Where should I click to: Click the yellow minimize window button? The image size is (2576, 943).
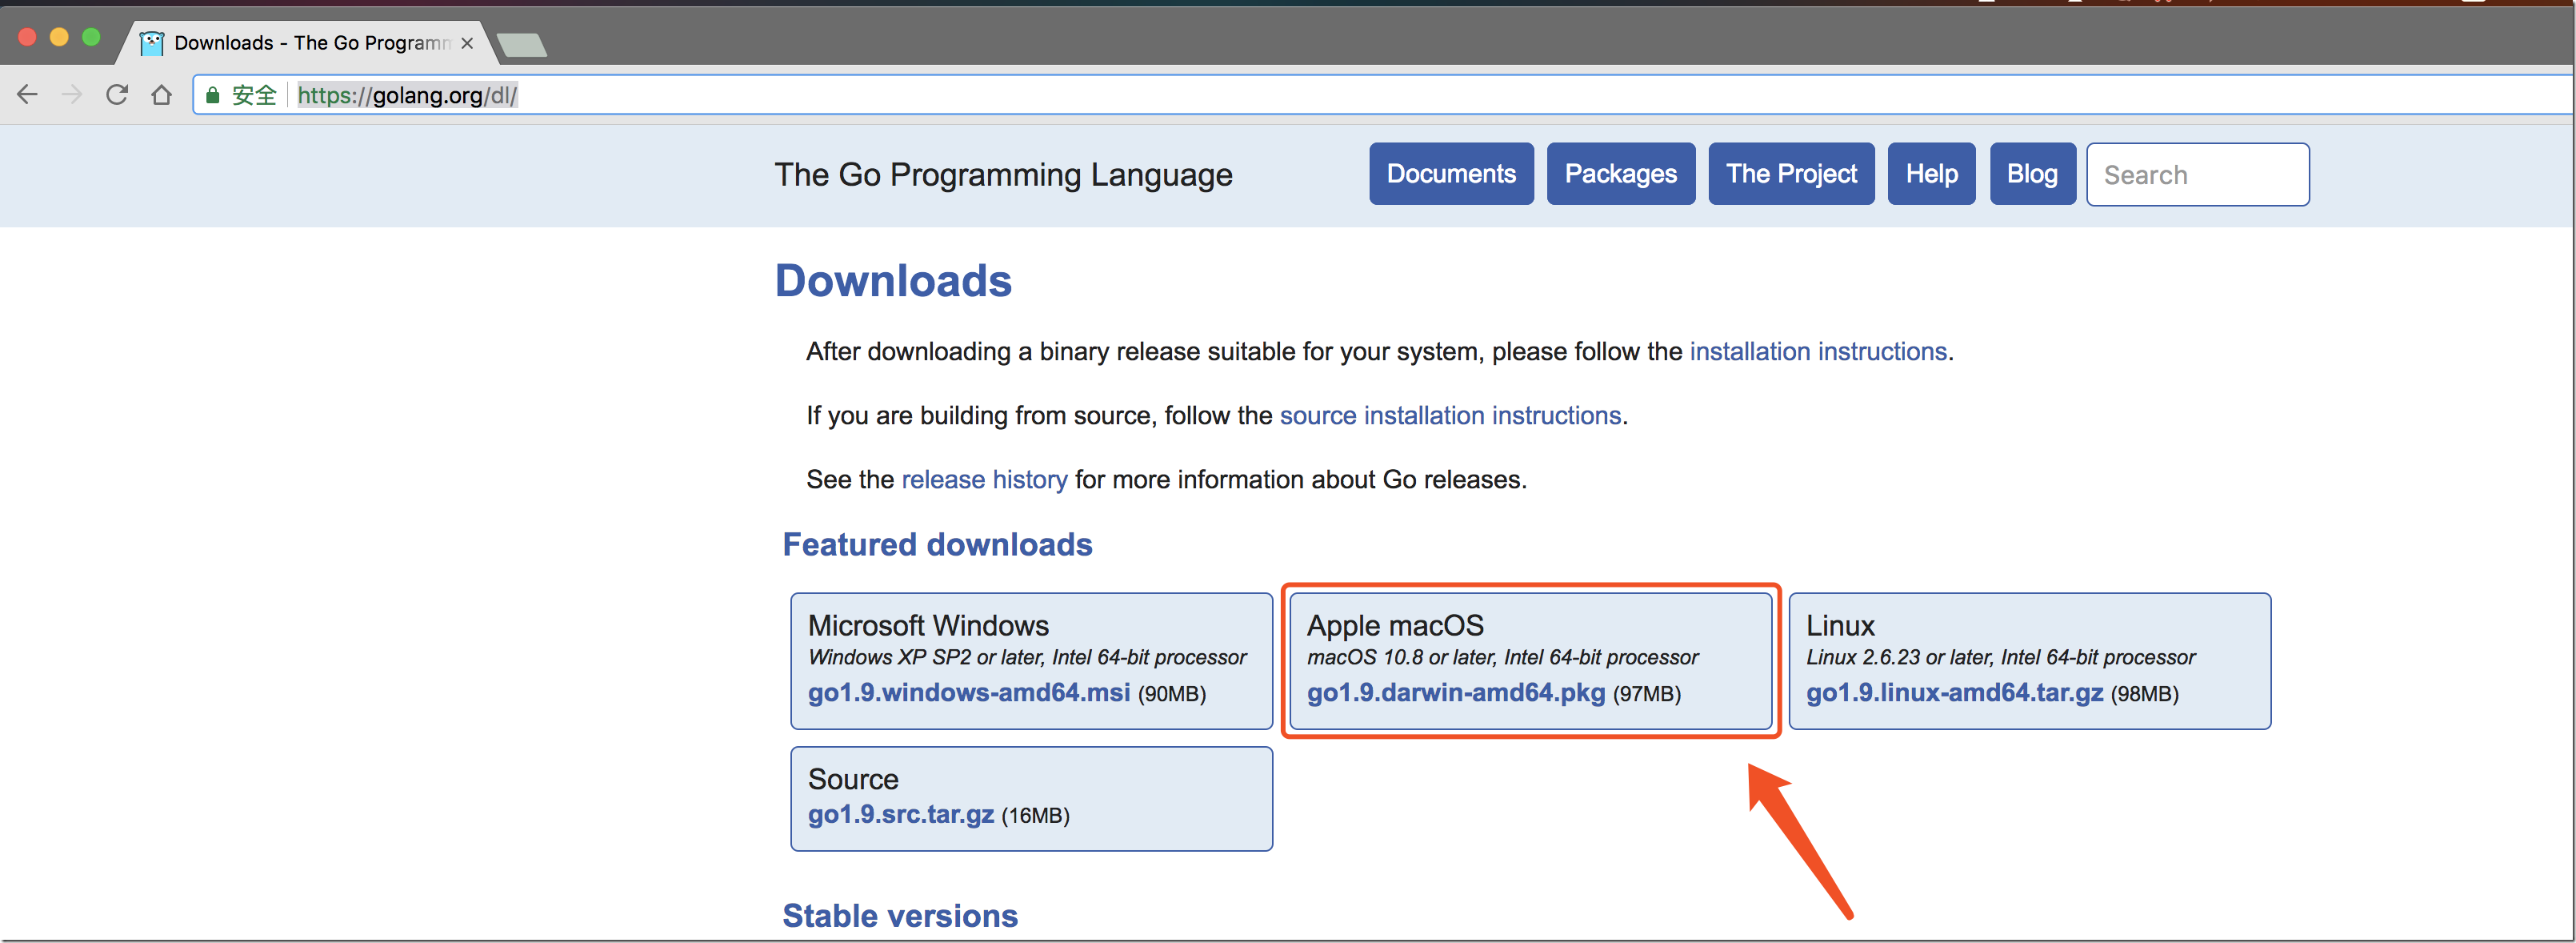pyautogui.click(x=59, y=37)
